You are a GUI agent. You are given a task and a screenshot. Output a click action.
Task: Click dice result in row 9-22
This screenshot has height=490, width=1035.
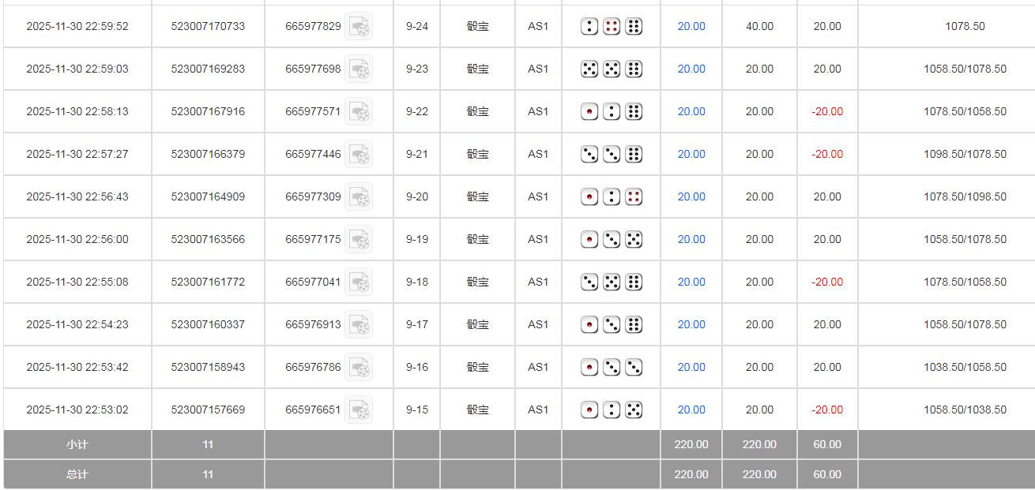(612, 111)
